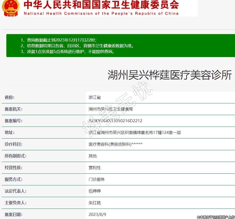235x219 pixels.
Task: Click the filing date 2023/8/9
Action: (97, 214)
